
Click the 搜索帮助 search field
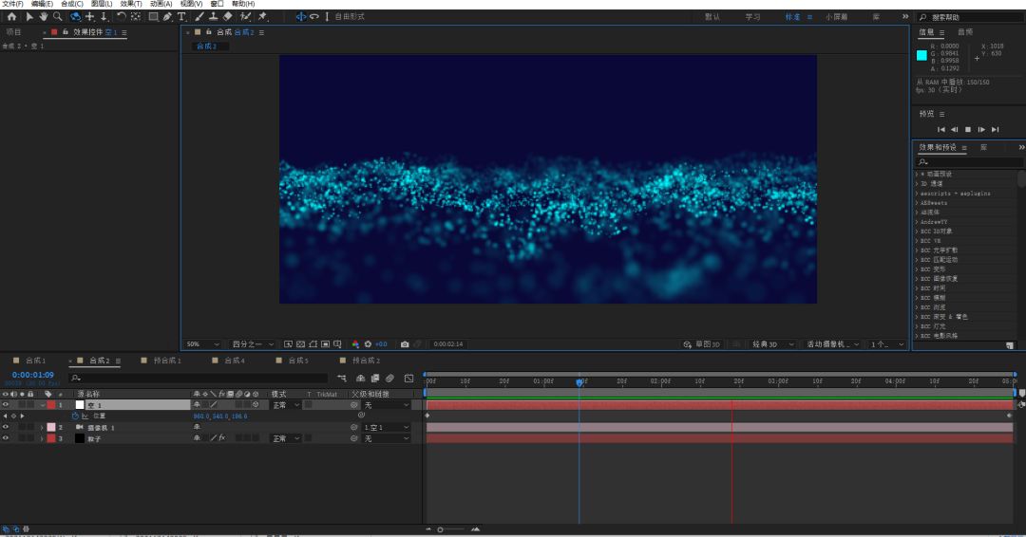point(969,17)
